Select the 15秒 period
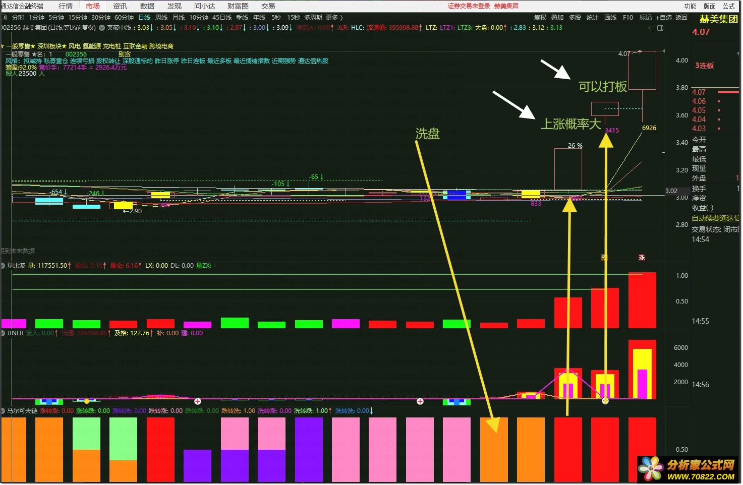Image resolution: width=743 pixels, height=485 pixels. [294, 18]
